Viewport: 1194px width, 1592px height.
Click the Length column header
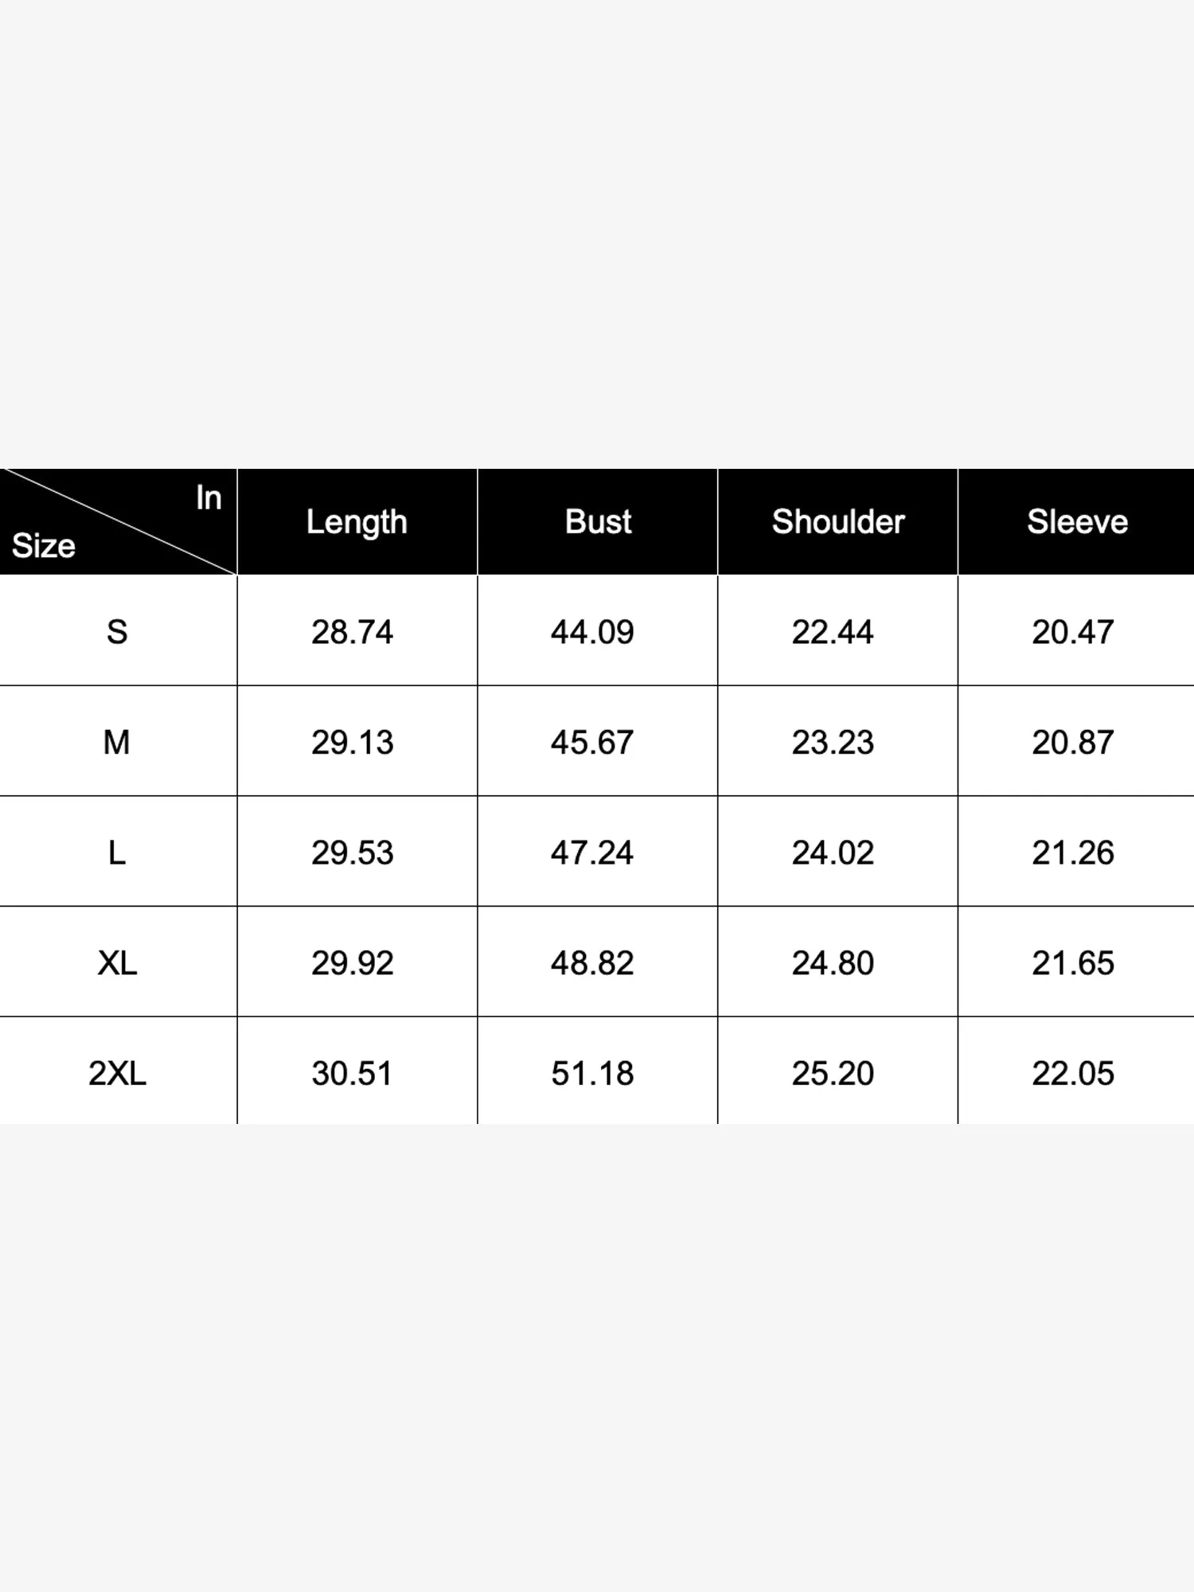[x=357, y=522]
